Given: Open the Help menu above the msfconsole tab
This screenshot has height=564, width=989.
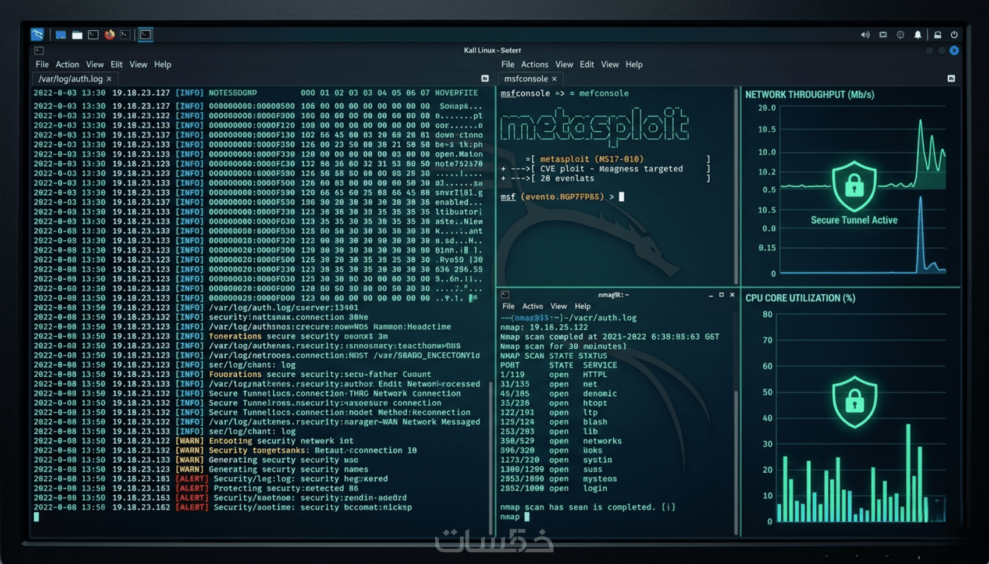Looking at the screenshot, I should [634, 65].
